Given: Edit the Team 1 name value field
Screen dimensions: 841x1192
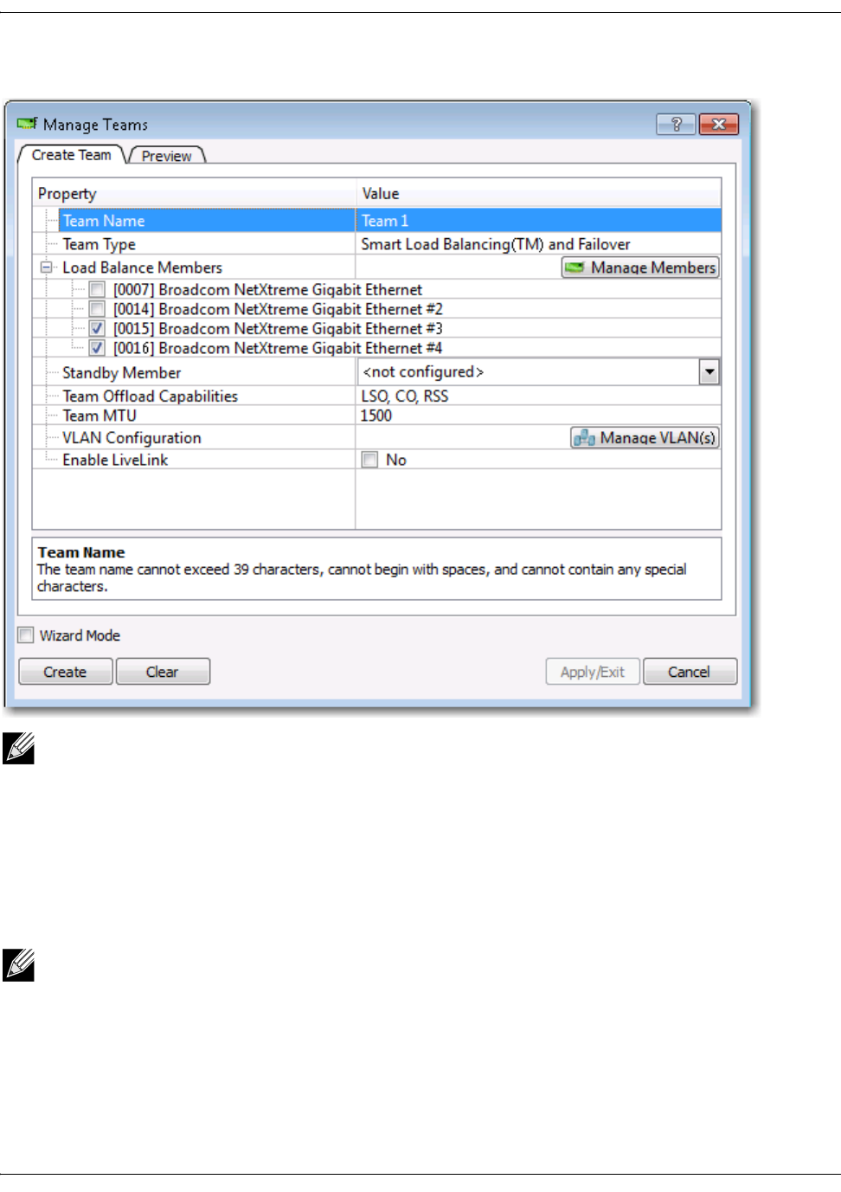Looking at the screenshot, I should click(x=538, y=221).
